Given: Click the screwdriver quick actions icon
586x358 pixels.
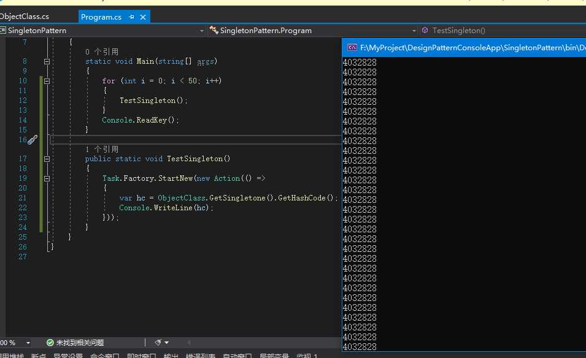Looking at the screenshot, I should [33, 140].
